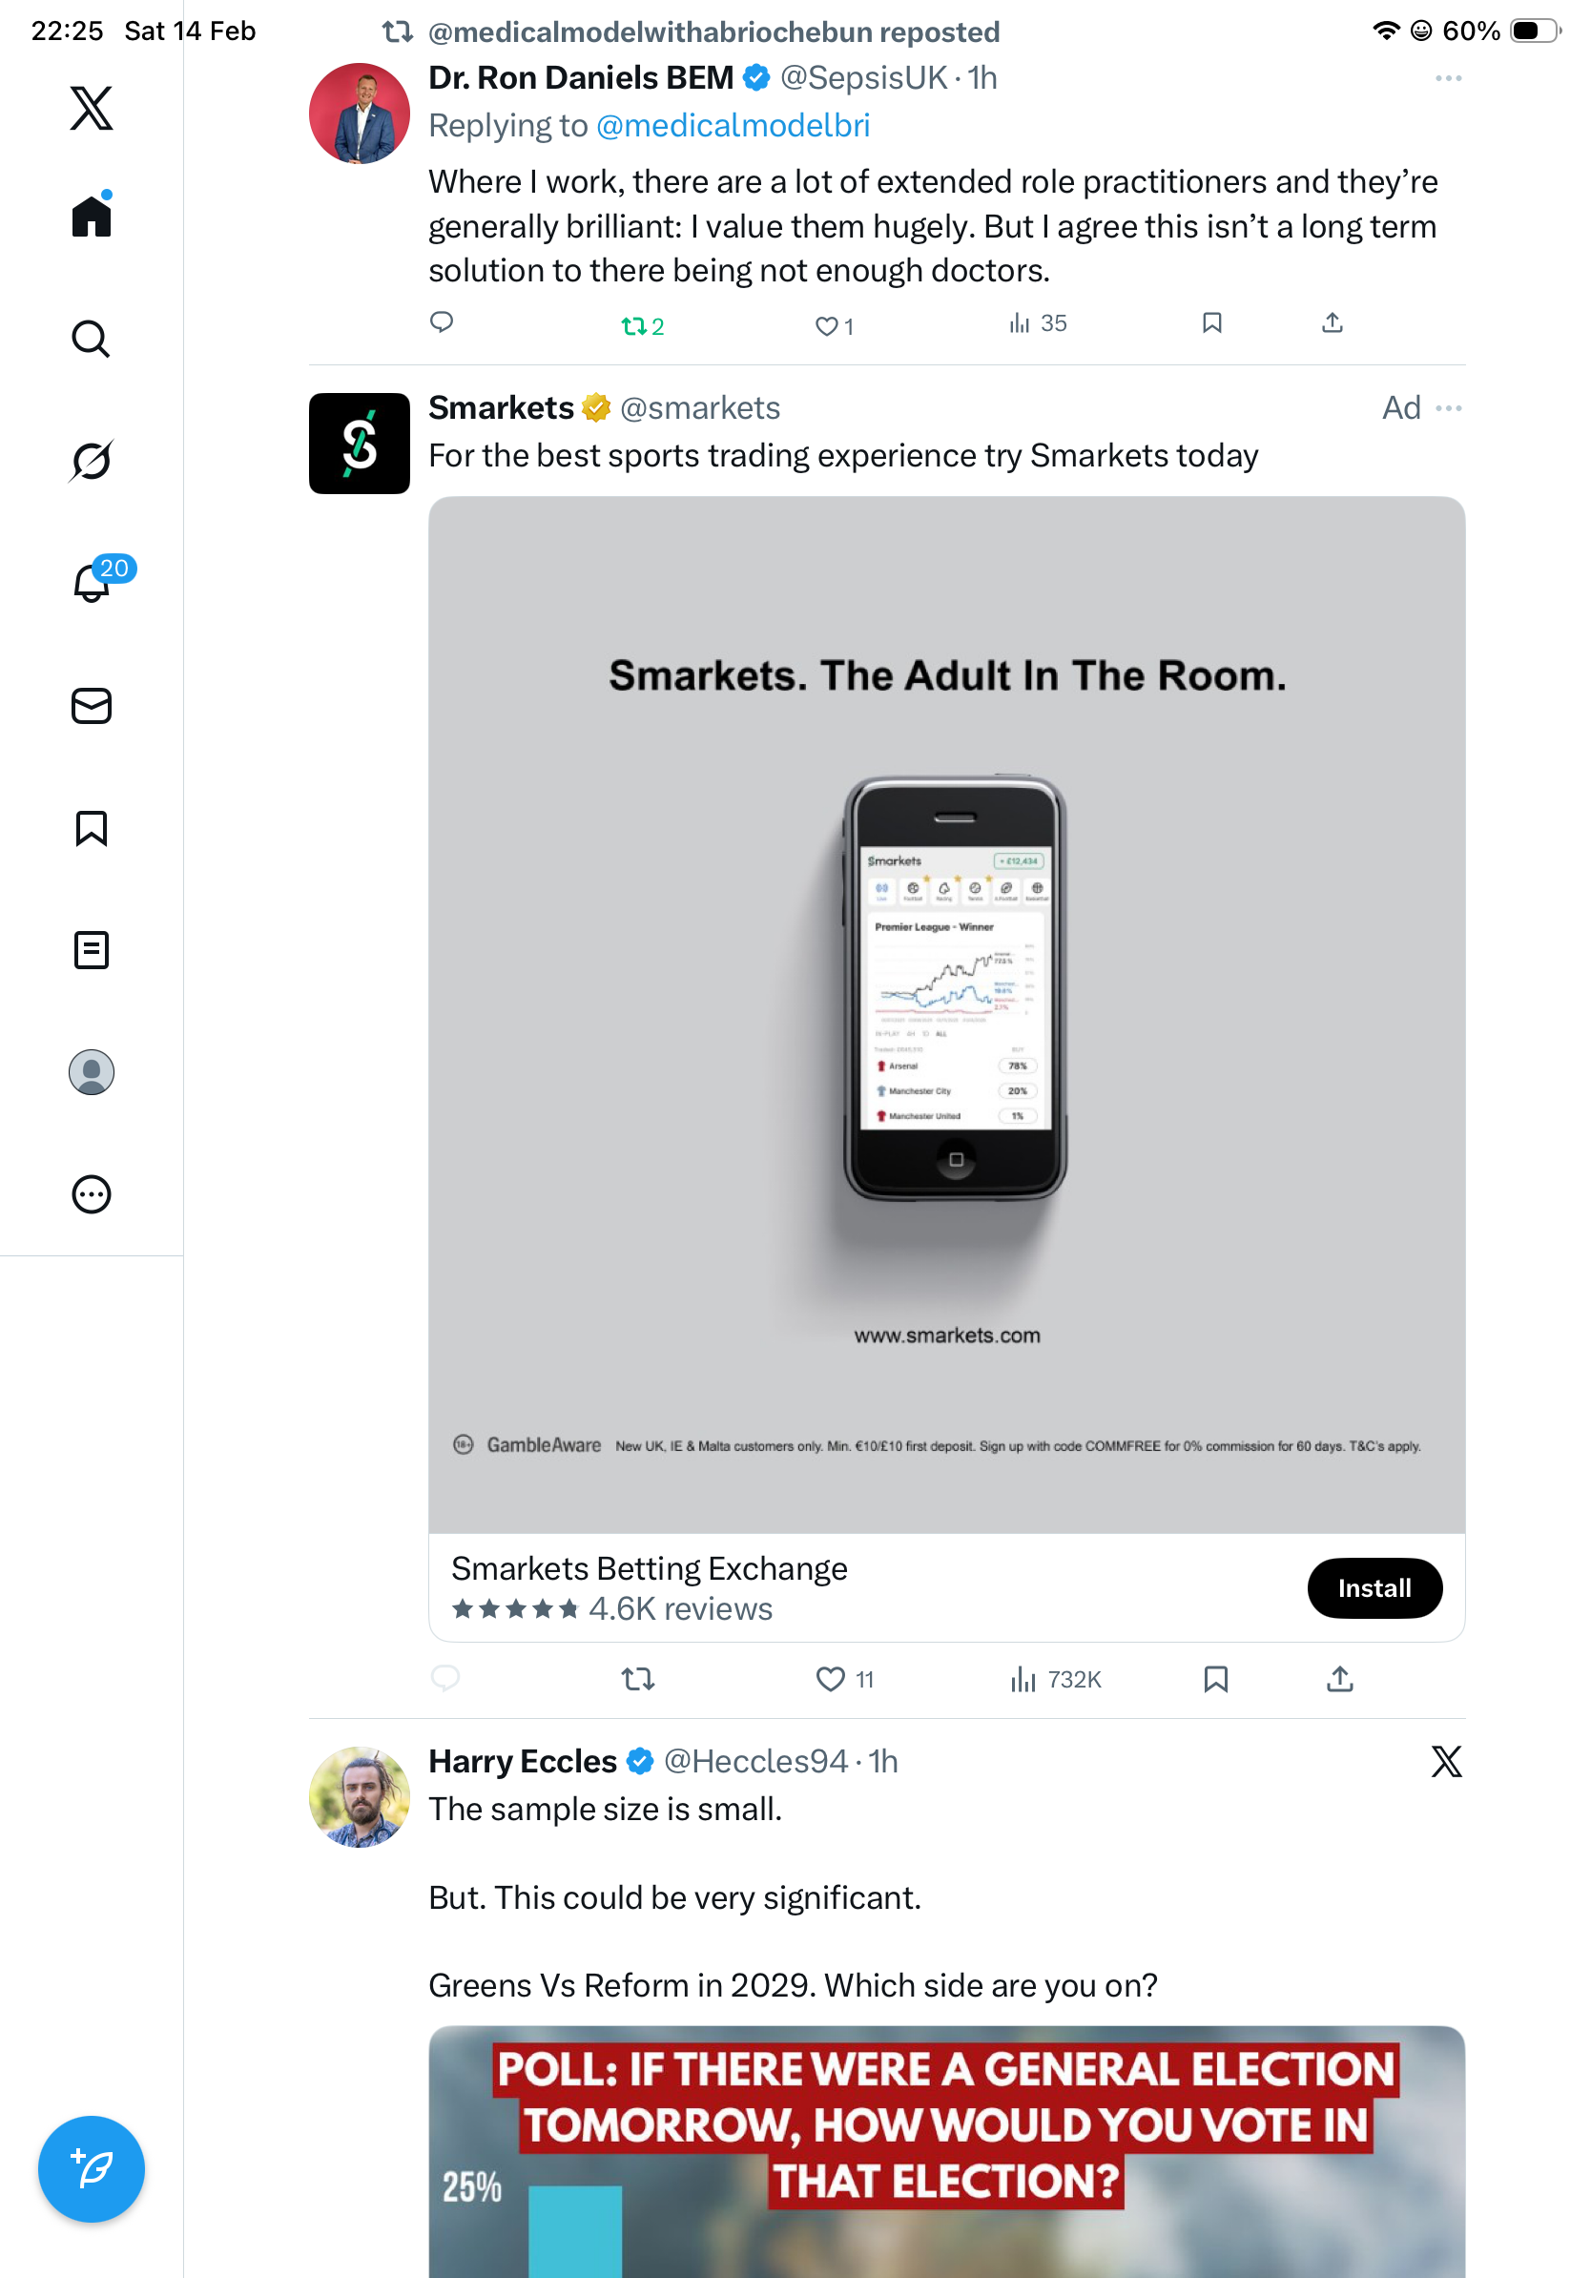Open the Grok icon in sidebar
Viewport: 1591px width, 2278px height.
pos(92,461)
